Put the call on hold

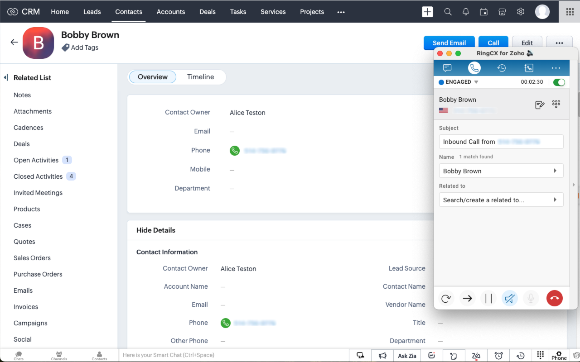point(488,298)
